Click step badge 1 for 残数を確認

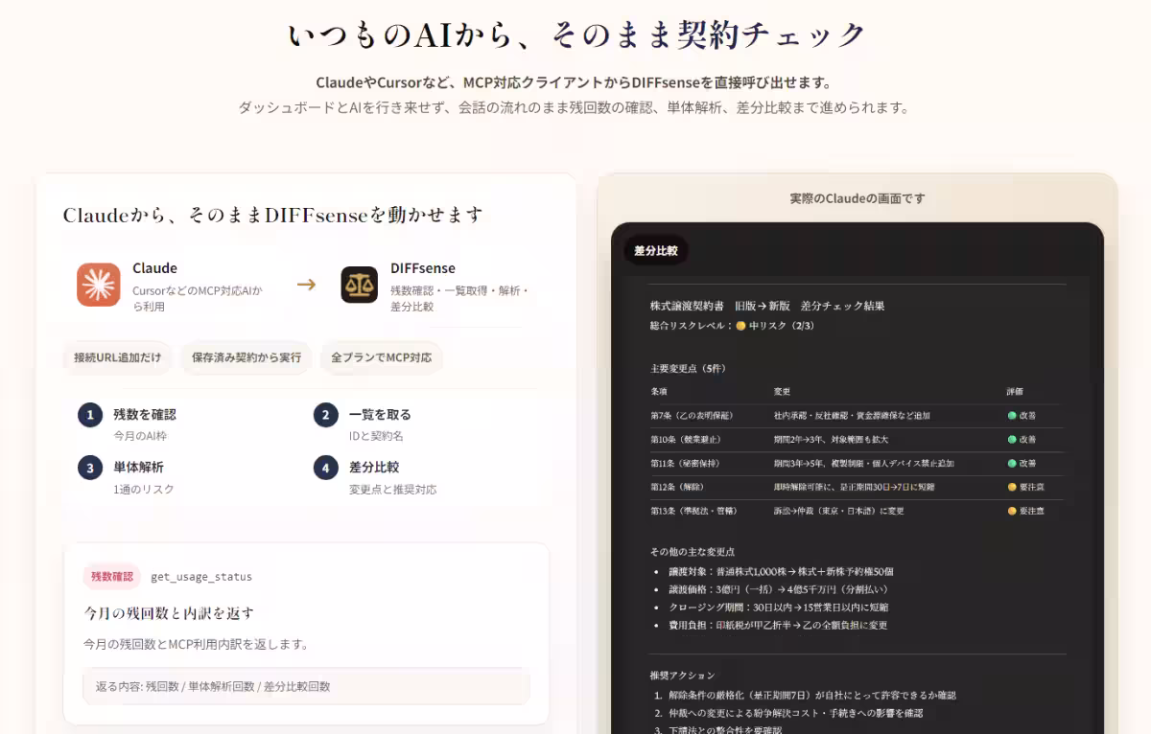point(90,414)
